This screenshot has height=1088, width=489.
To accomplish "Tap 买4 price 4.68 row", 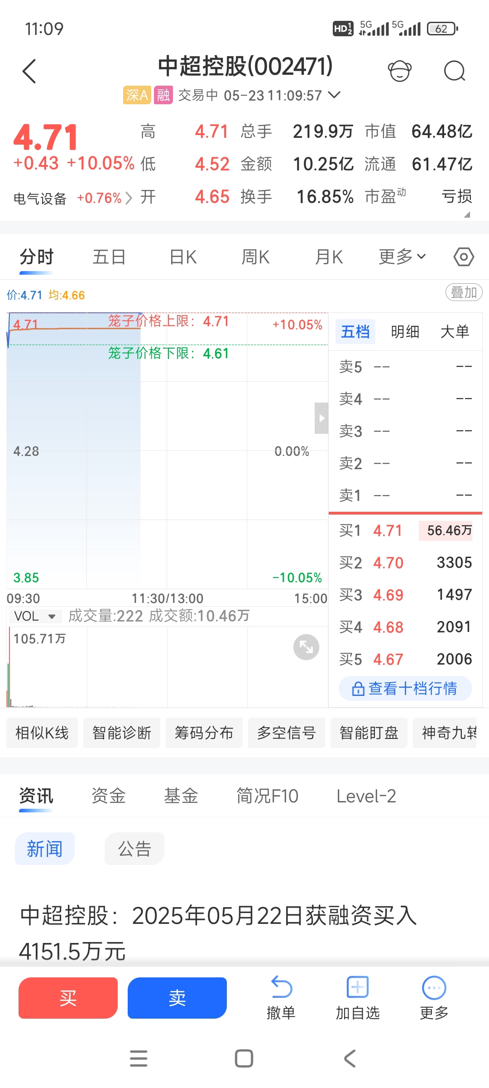I will (405, 627).
